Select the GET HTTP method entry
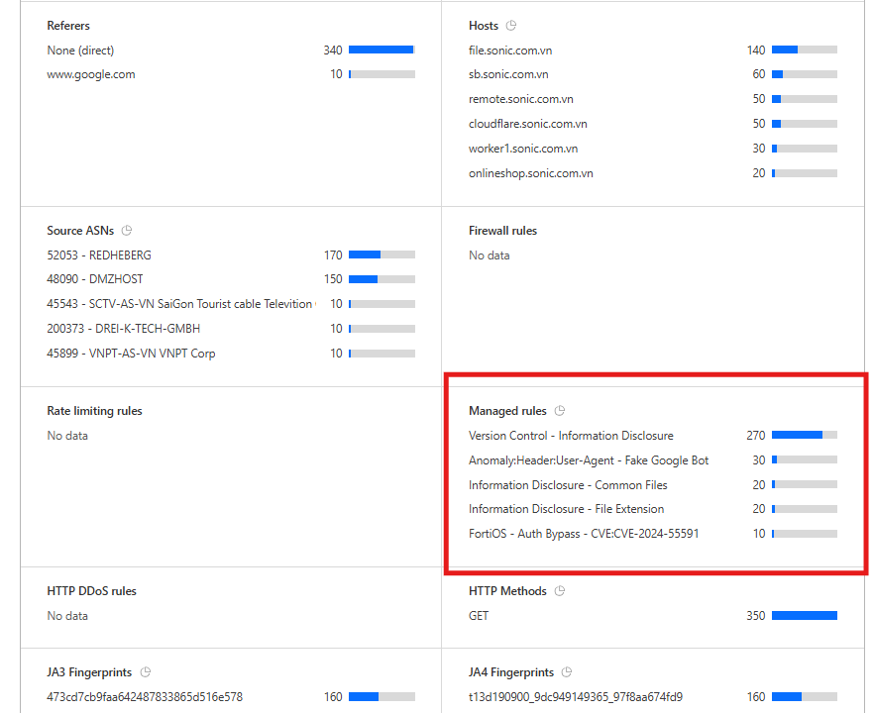 tap(479, 616)
